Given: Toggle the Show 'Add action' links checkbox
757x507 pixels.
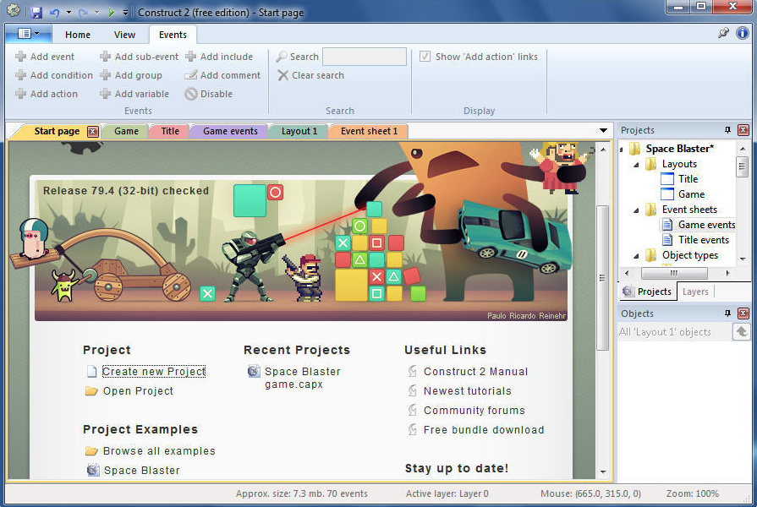Looking at the screenshot, I should [425, 57].
